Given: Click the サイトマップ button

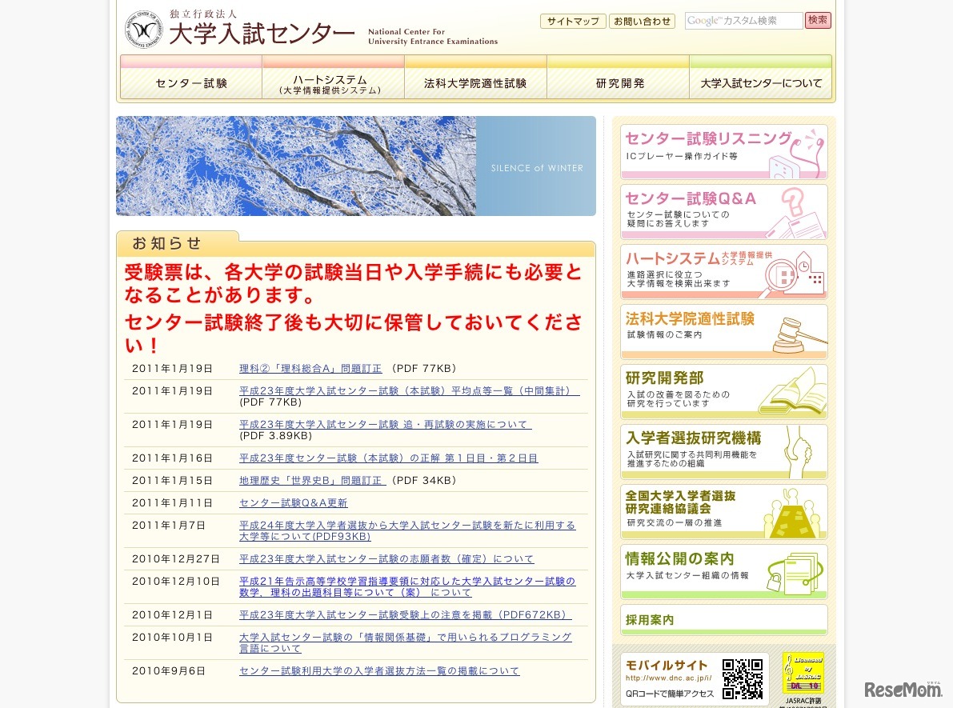Looking at the screenshot, I should pos(573,21).
